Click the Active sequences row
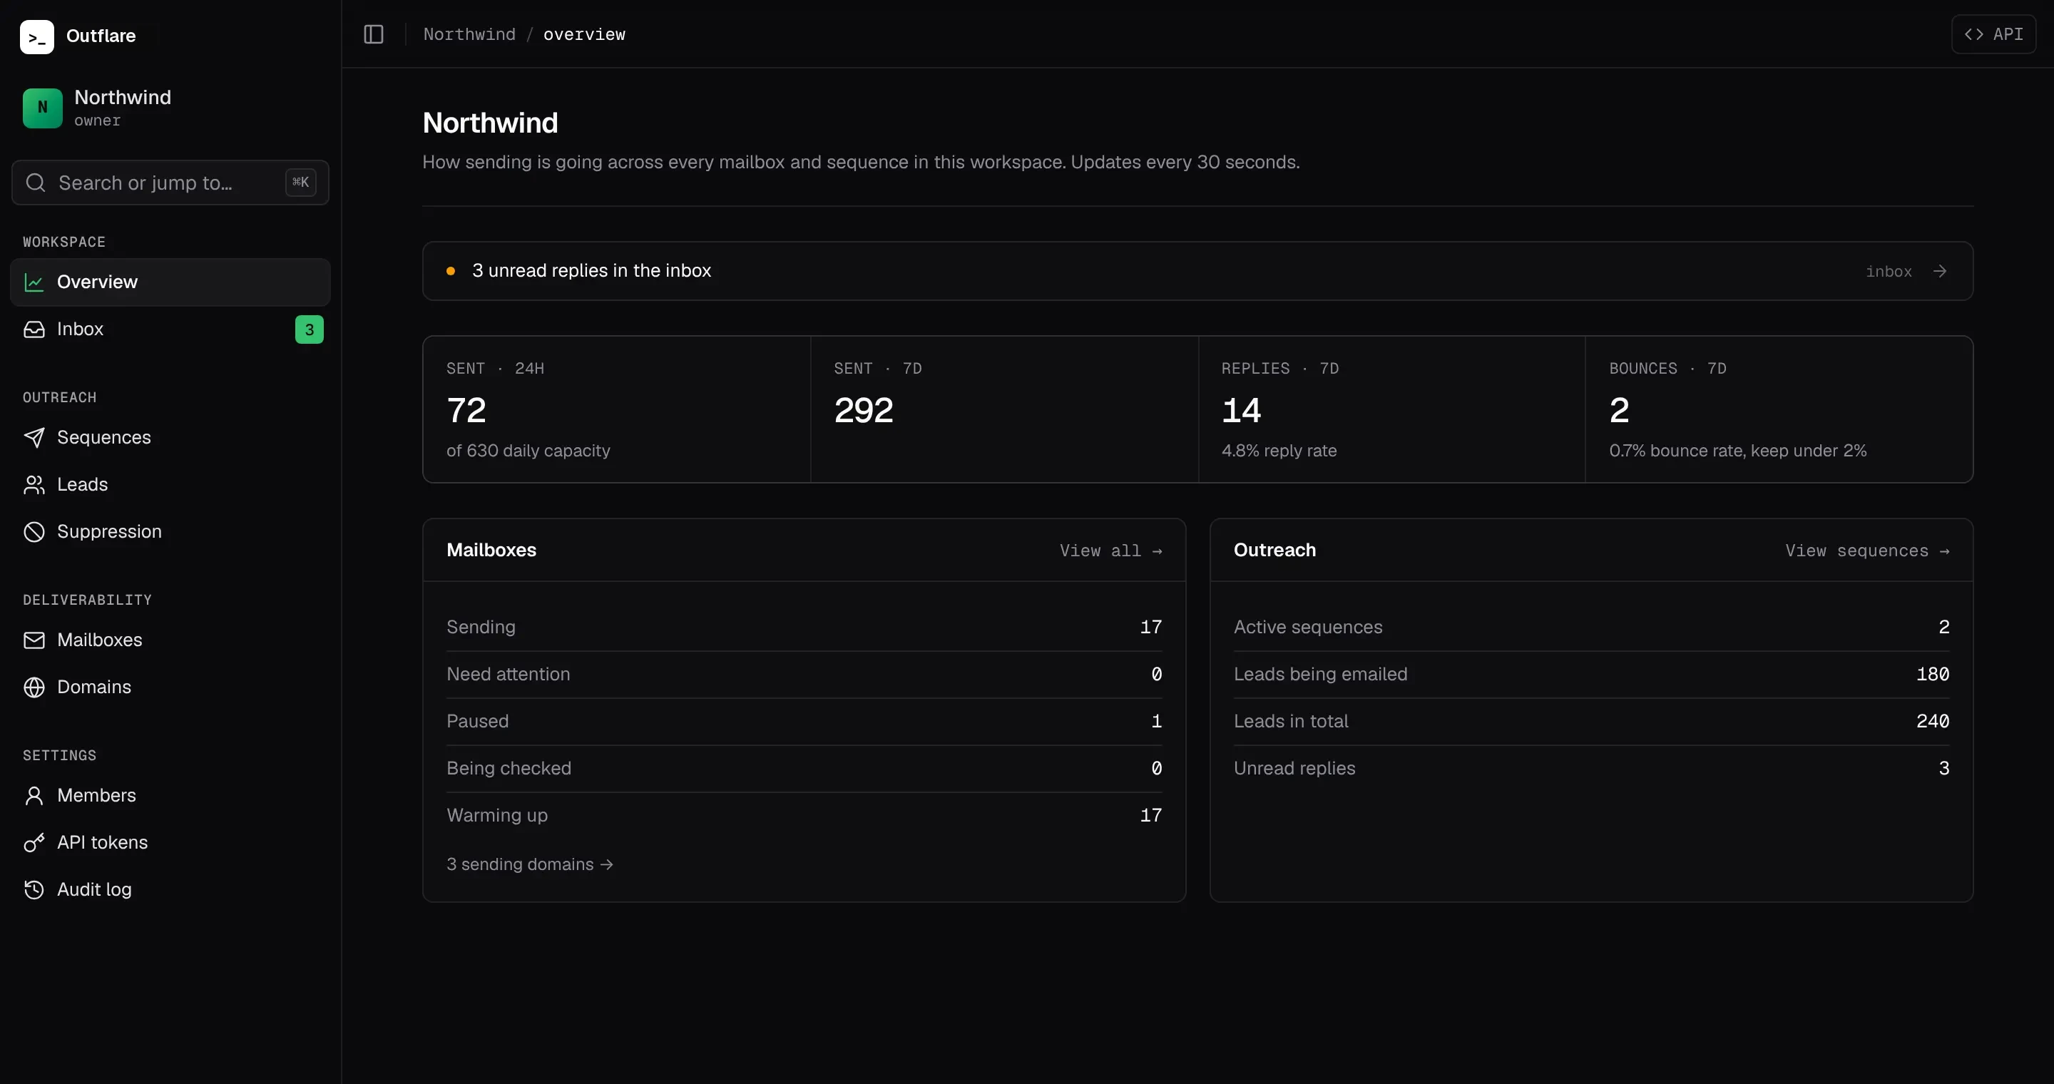 pyautogui.click(x=1590, y=628)
